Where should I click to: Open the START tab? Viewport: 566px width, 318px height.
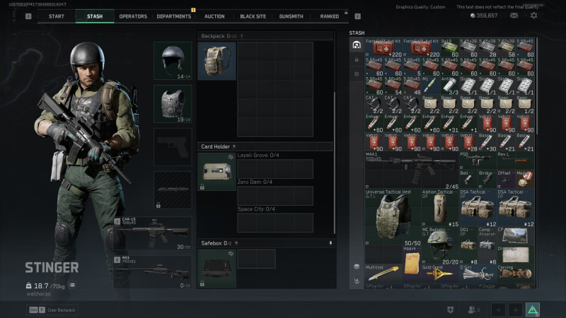(x=57, y=16)
